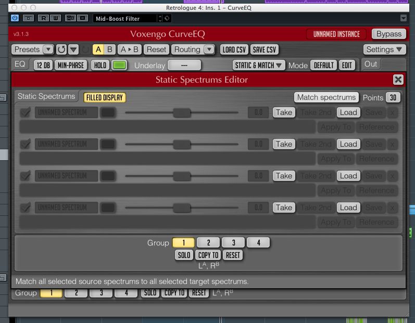The width and height of the screenshot is (415, 323).
Task: Click the host settings list icon next to A/B
Action: point(83,18)
